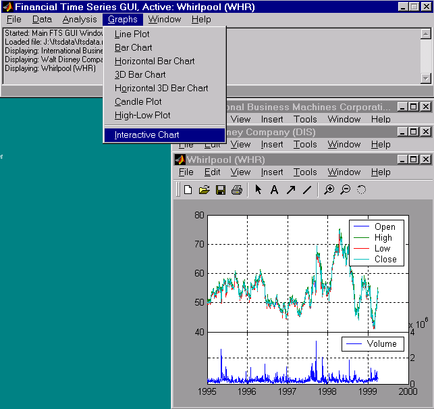Open Help menu in main FTS GUI
Viewport: 434px width, 409px height.
point(201,20)
